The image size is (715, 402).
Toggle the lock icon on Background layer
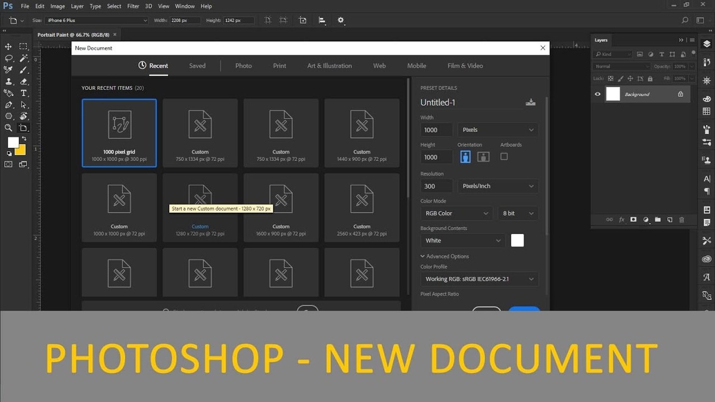click(680, 94)
